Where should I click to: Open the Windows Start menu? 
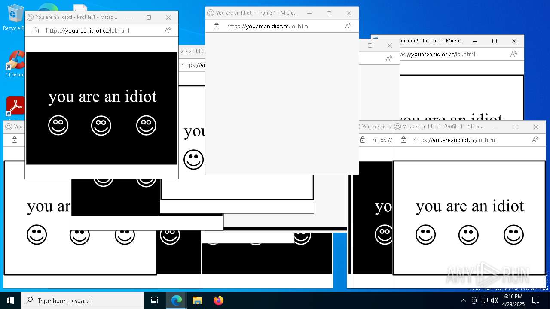click(x=10, y=300)
